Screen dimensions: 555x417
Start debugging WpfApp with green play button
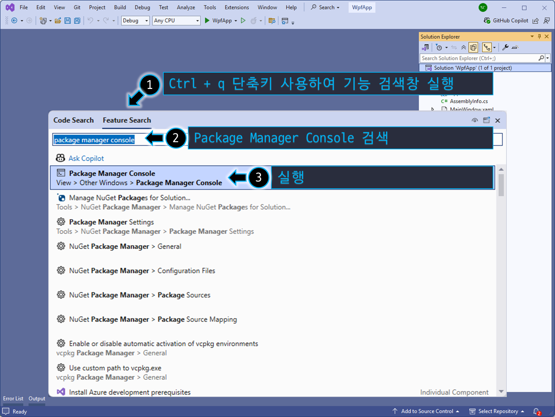(x=207, y=21)
